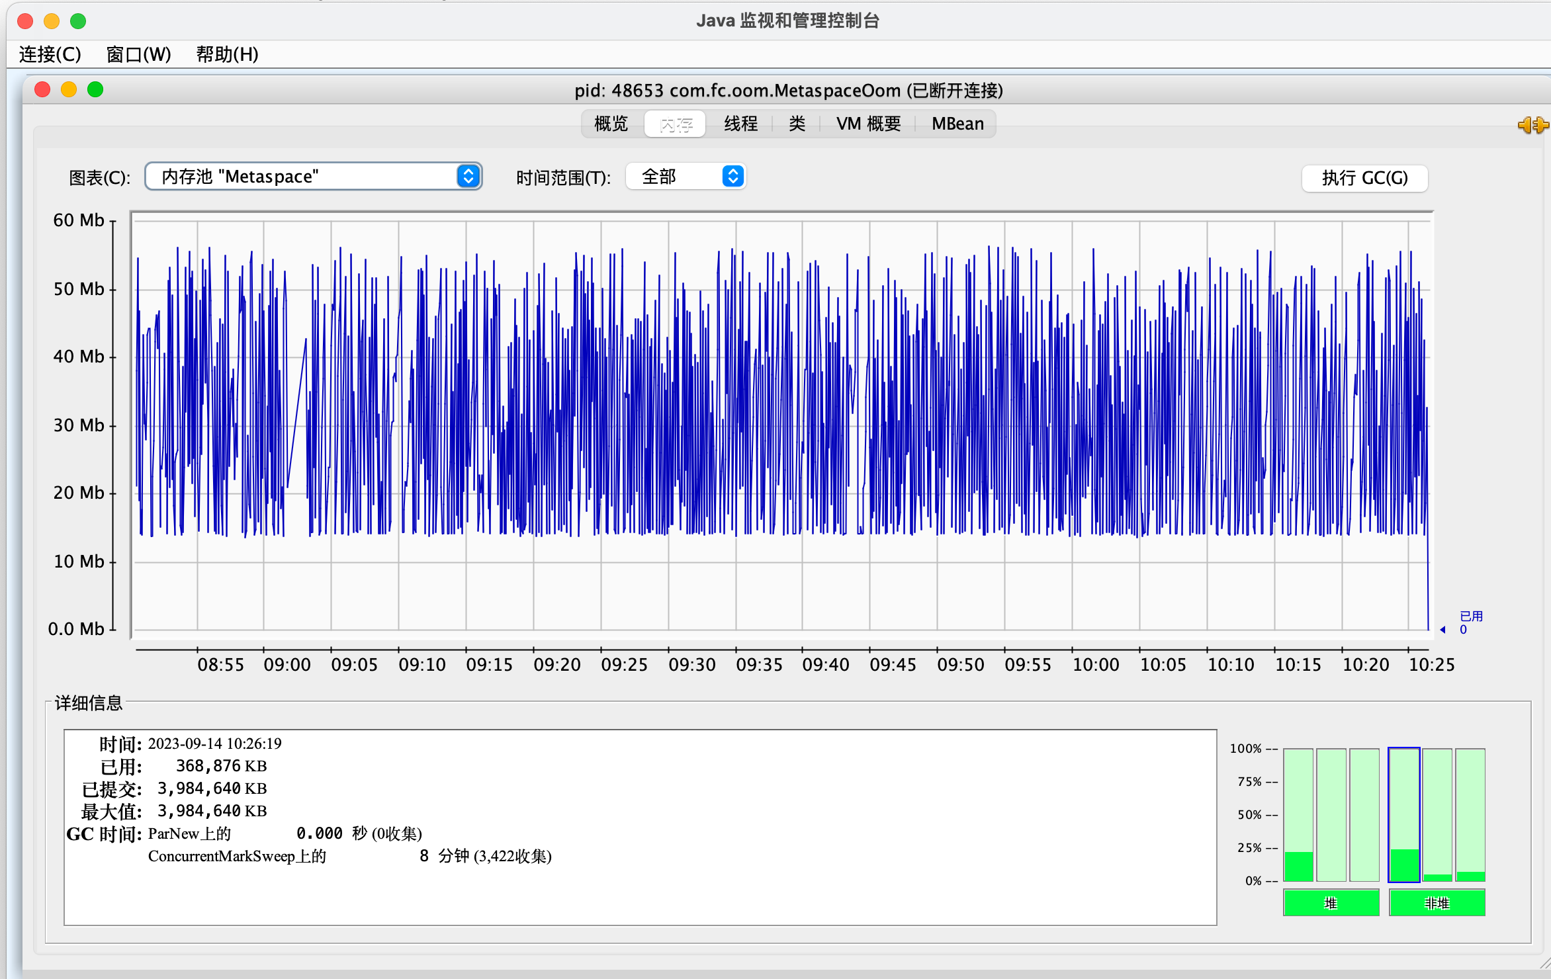Select the last non-heap pool bar
The image size is (1551, 979).
[1470, 815]
